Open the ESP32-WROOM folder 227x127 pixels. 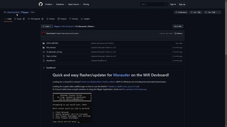(52, 43)
